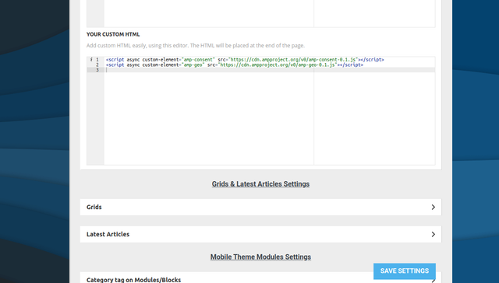Place cursor on empty line 3 of HTML editor
Image resolution: width=499 pixels, height=283 pixels.
pyautogui.click(x=270, y=70)
